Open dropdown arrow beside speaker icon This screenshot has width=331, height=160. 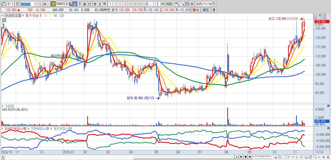[49, 4]
